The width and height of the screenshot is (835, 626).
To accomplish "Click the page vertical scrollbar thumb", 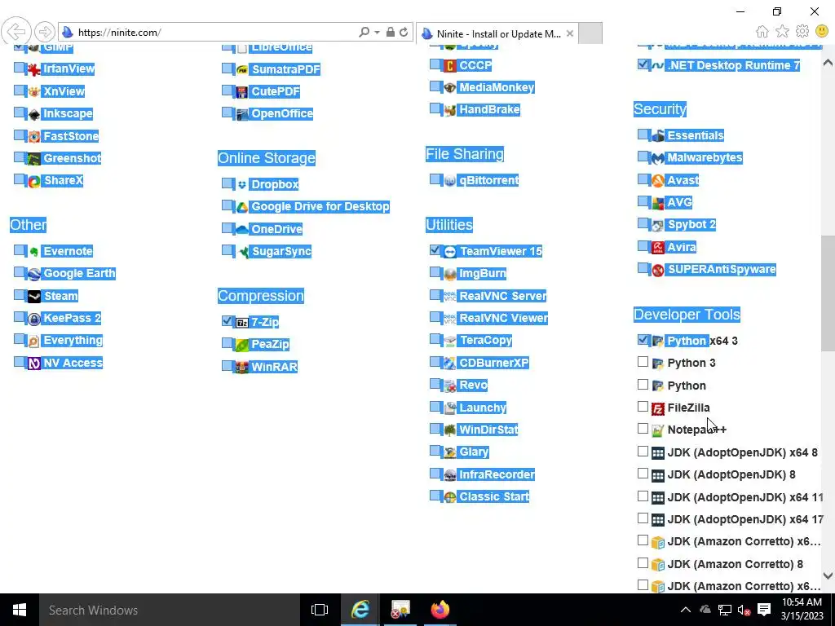I will pyautogui.click(x=828, y=293).
